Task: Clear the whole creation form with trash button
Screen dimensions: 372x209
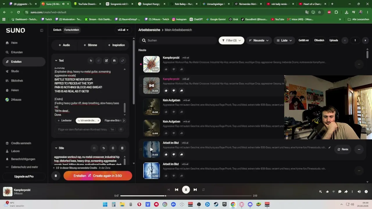Action: (x=56, y=176)
